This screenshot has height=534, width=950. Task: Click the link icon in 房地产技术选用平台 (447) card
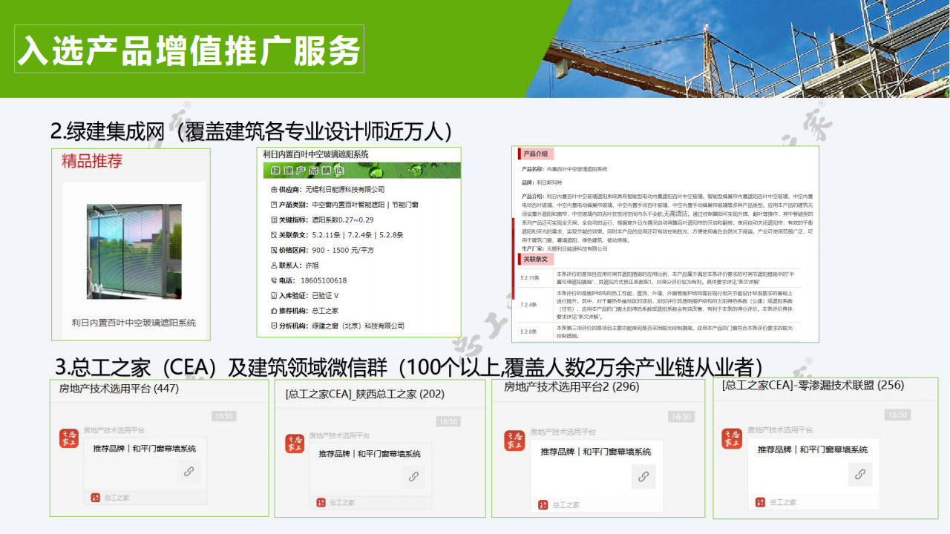pos(189,472)
